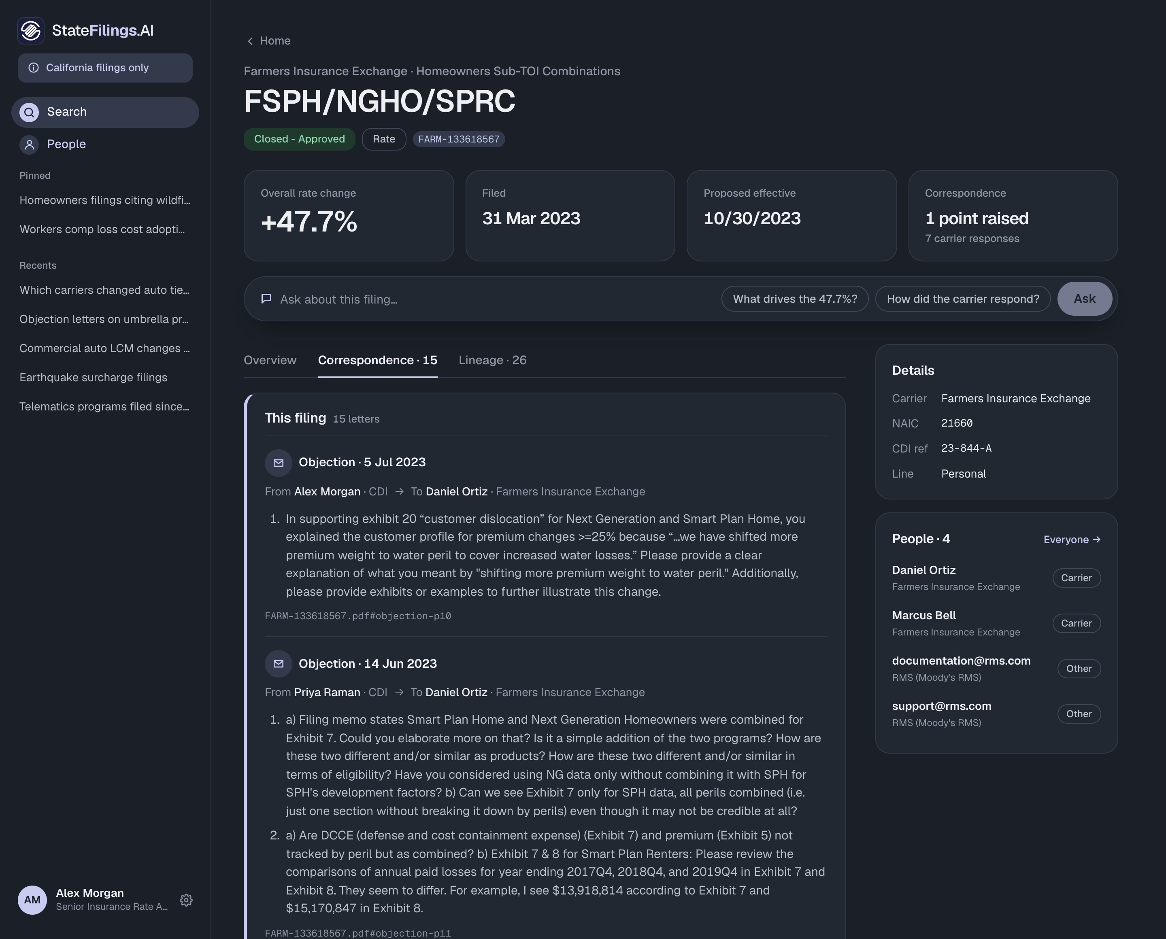Click the Rate tag chip
Image resolution: width=1166 pixels, height=939 pixels.
click(x=384, y=139)
